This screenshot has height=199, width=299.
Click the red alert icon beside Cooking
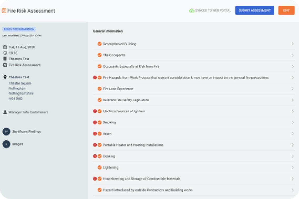(95, 156)
